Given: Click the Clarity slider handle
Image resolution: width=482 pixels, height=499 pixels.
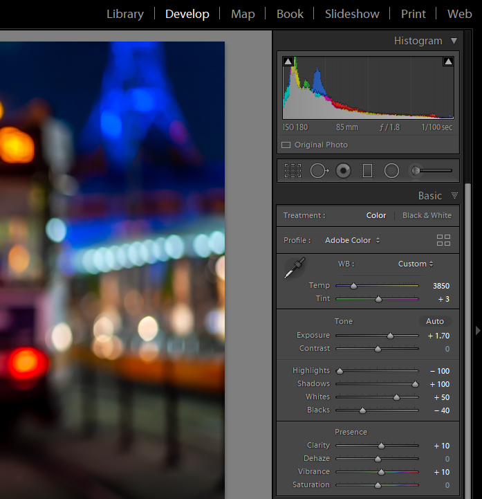Looking at the screenshot, I should point(381,446).
